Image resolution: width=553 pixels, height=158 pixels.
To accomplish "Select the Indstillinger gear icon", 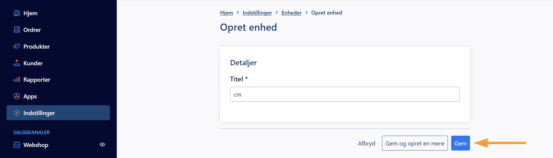I will (x=17, y=113).
